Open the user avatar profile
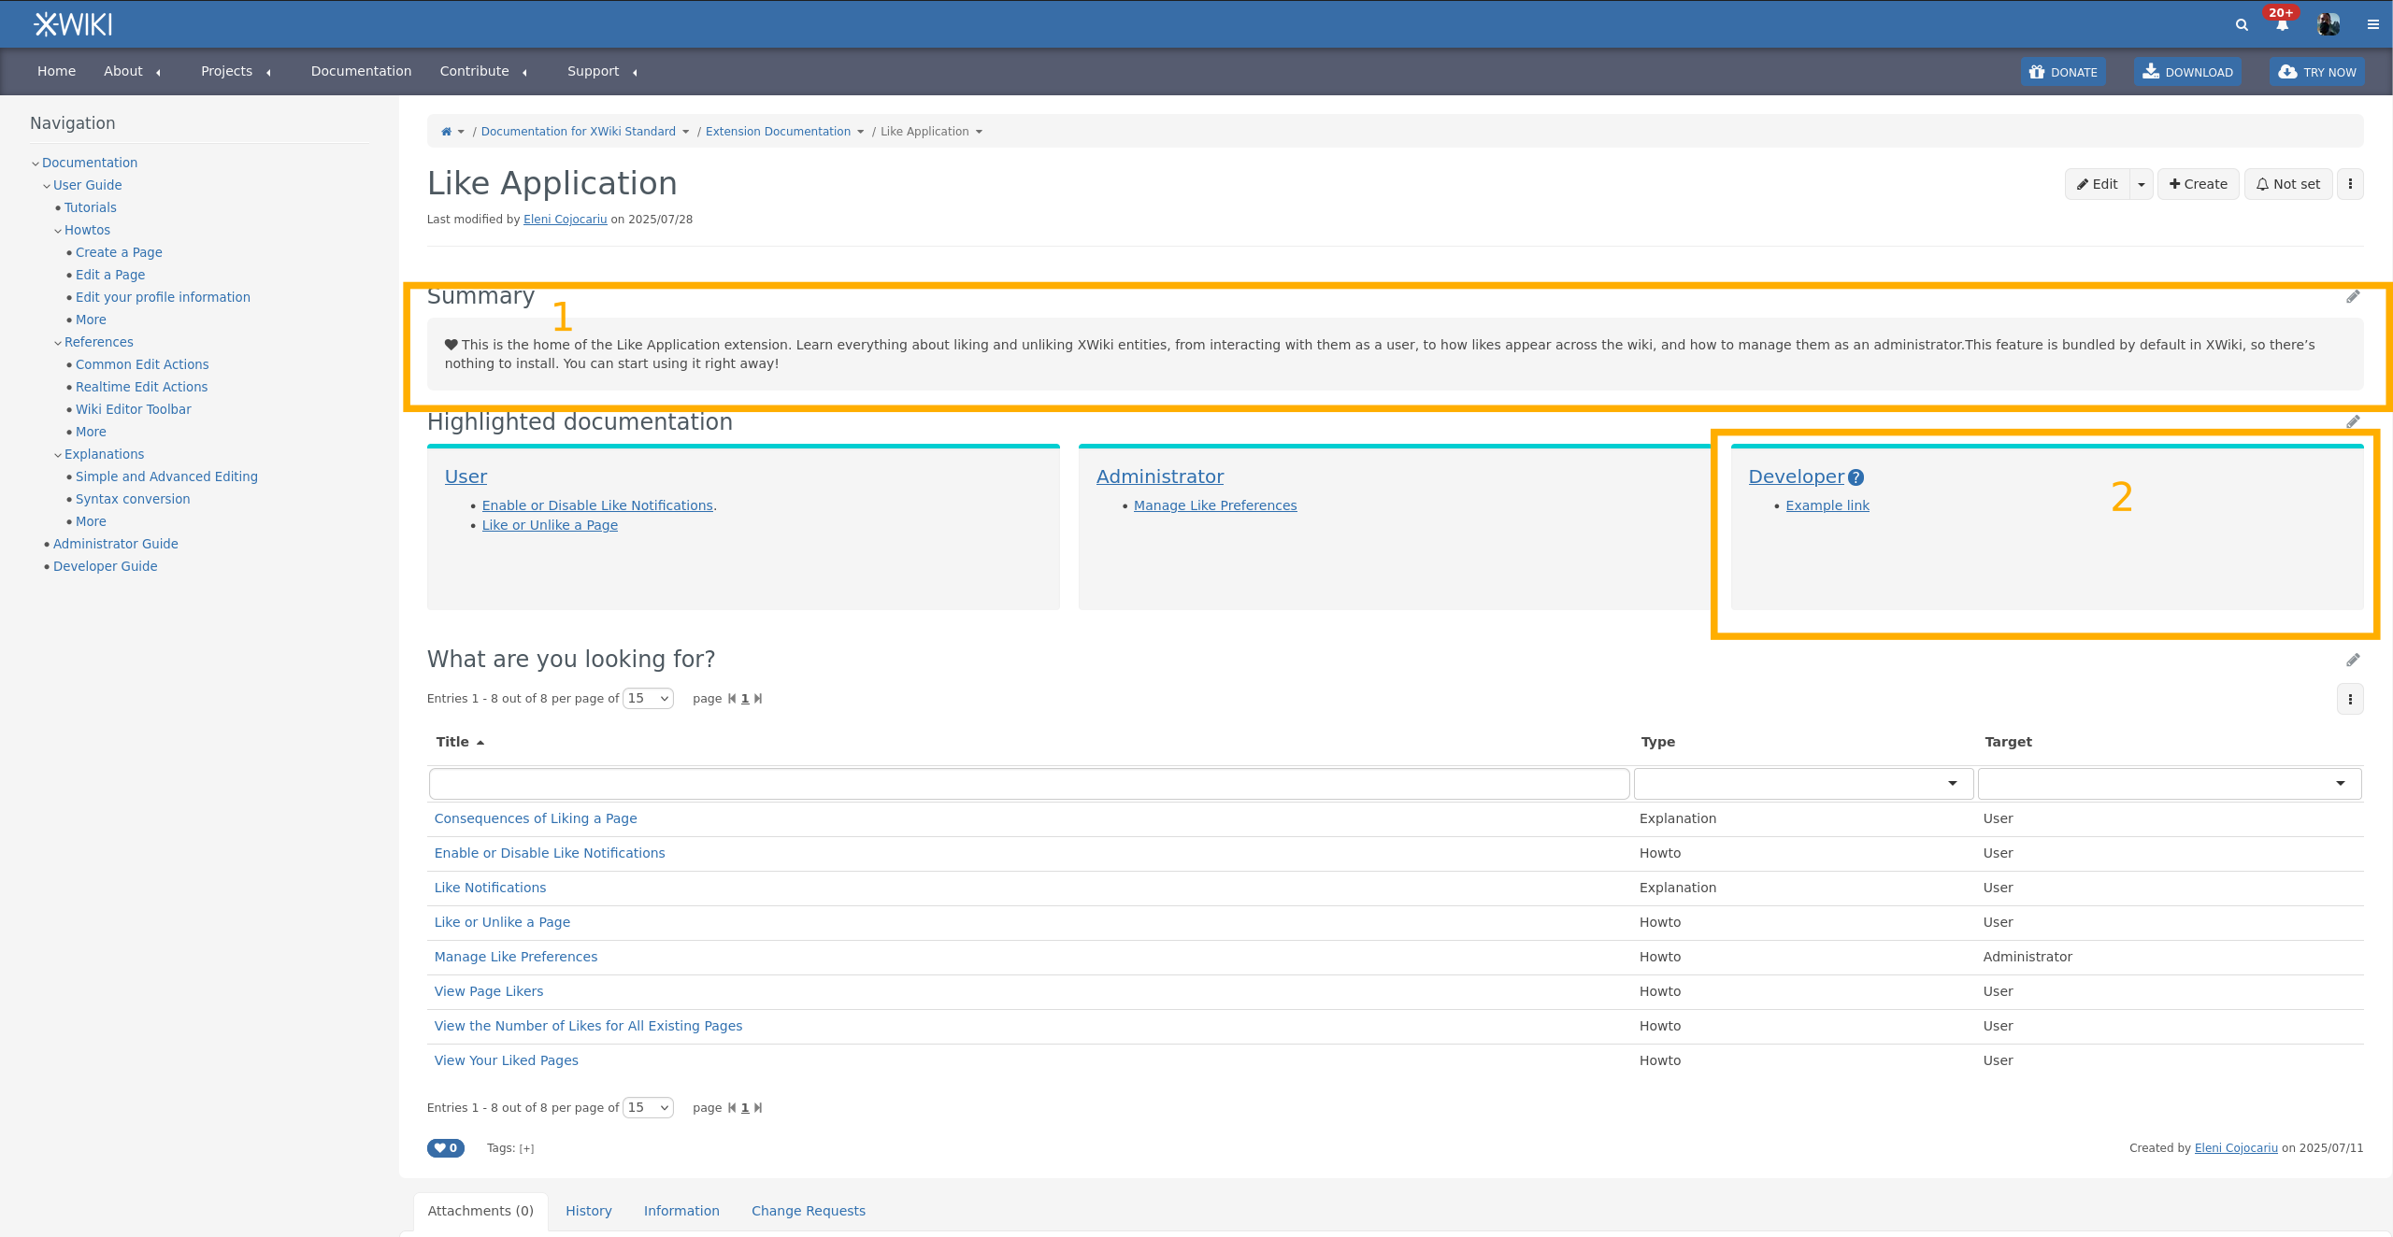 point(2329,24)
